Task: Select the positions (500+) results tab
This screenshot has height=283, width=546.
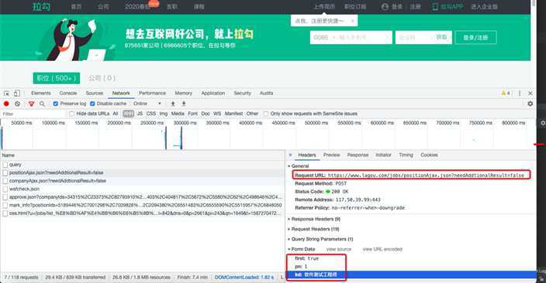Action: 57,78
